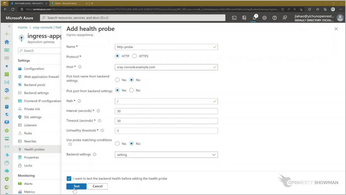The height and width of the screenshot is (195, 346).
Task: Open the notifications bell
Action: click(x=254, y=18)
